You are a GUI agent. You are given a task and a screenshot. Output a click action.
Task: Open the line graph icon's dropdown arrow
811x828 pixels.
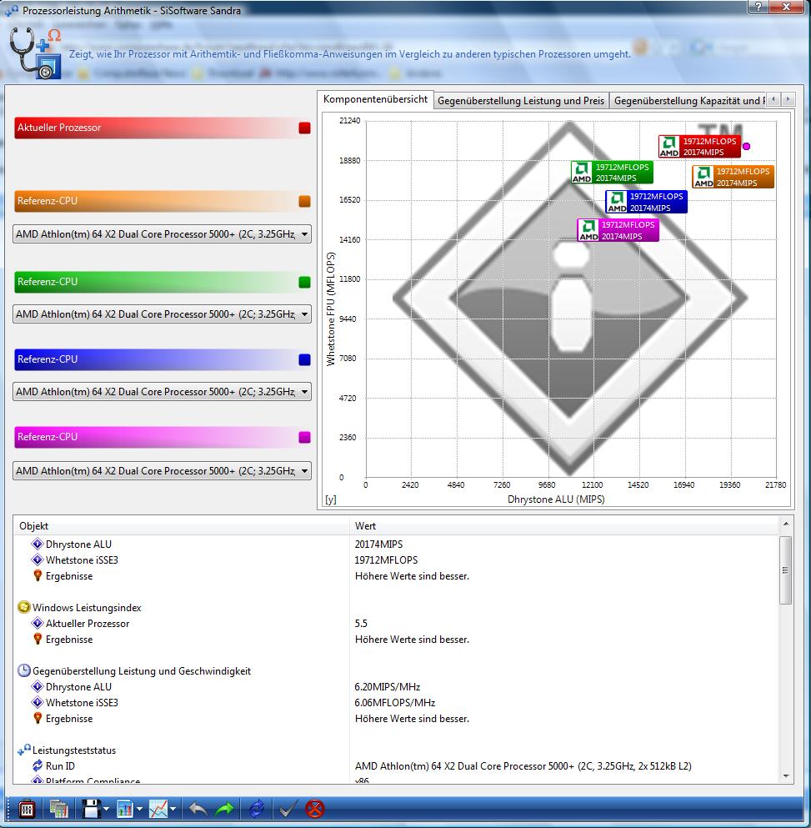173,809
